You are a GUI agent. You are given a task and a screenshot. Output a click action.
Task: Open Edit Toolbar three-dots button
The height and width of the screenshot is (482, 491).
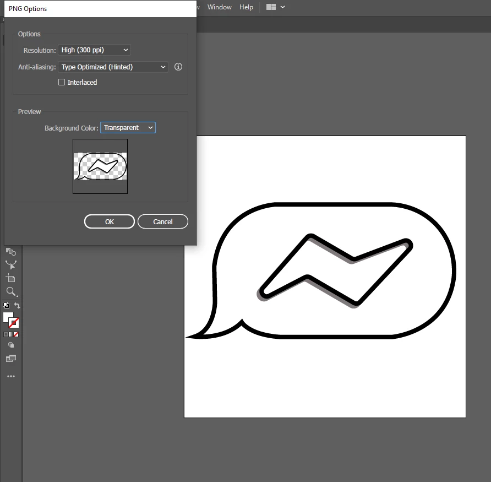pos(11,376)
